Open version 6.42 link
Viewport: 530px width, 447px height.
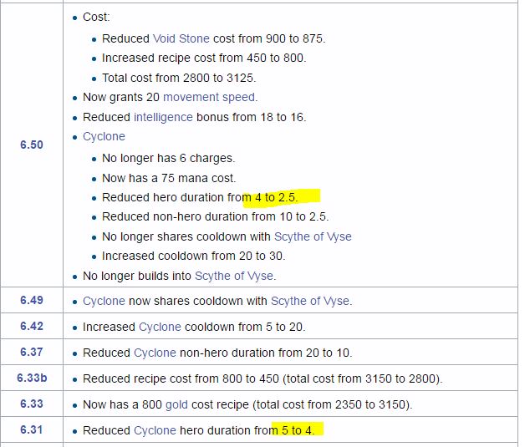point(32,326)
